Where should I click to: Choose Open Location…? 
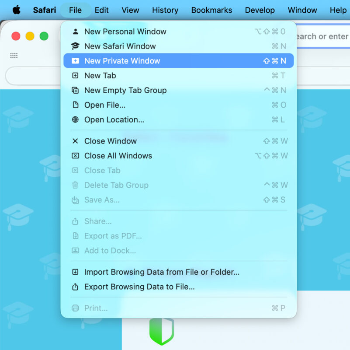(179, 119)
